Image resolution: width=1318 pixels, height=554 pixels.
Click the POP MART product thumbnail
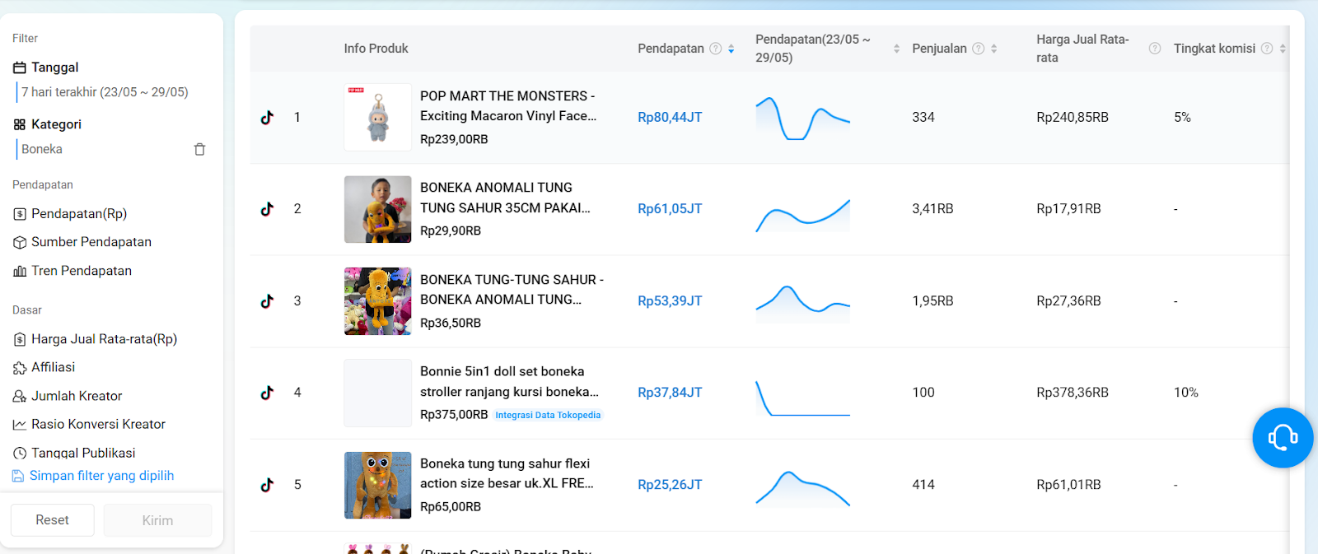(x=378, y=117)
